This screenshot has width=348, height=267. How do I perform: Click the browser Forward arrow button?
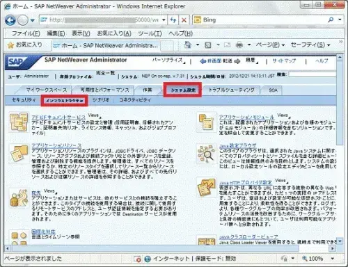click(x=23, y=20)
